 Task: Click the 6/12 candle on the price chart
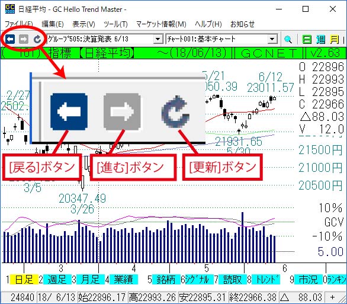271,99
